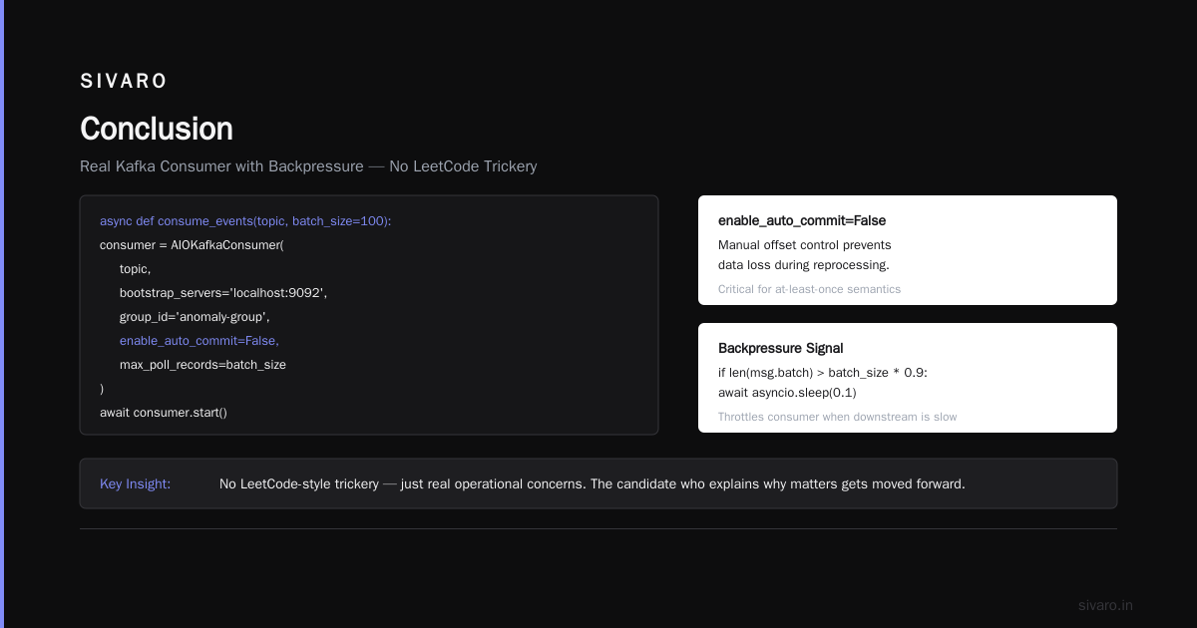Click the if len(msg.batch) condition line
Image resolution: width=1197 pixels, height=628 pixels.
[823, 372]
